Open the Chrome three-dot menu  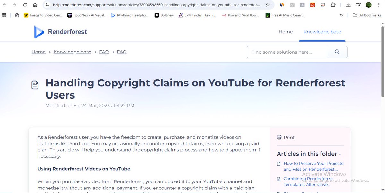(x=379, y=5)
